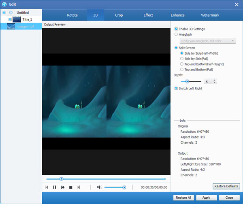Image resolution: width=243 pixels, height=204 pixels.
Task: Open the anaglyph type dropdown
Action: tap(208, 41)
